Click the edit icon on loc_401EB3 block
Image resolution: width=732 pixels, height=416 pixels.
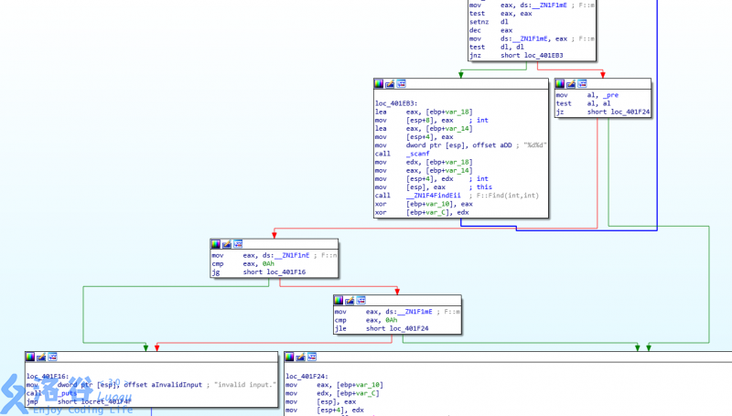pyautogui.click(x=391, y=83)
